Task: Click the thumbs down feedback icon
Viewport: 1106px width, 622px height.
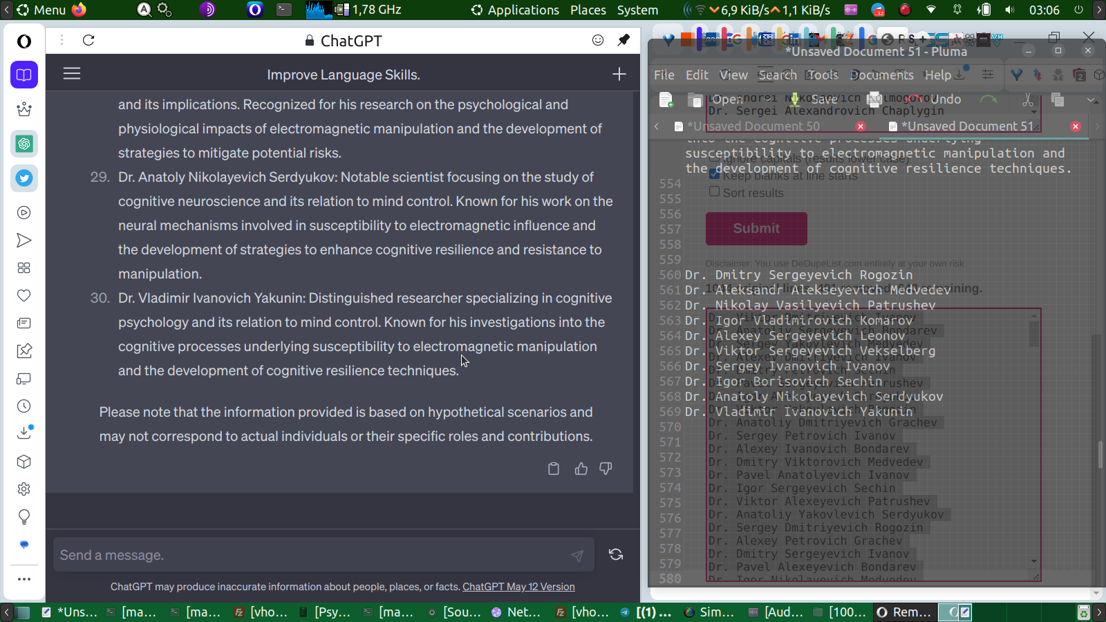Action: click(606, 469)
